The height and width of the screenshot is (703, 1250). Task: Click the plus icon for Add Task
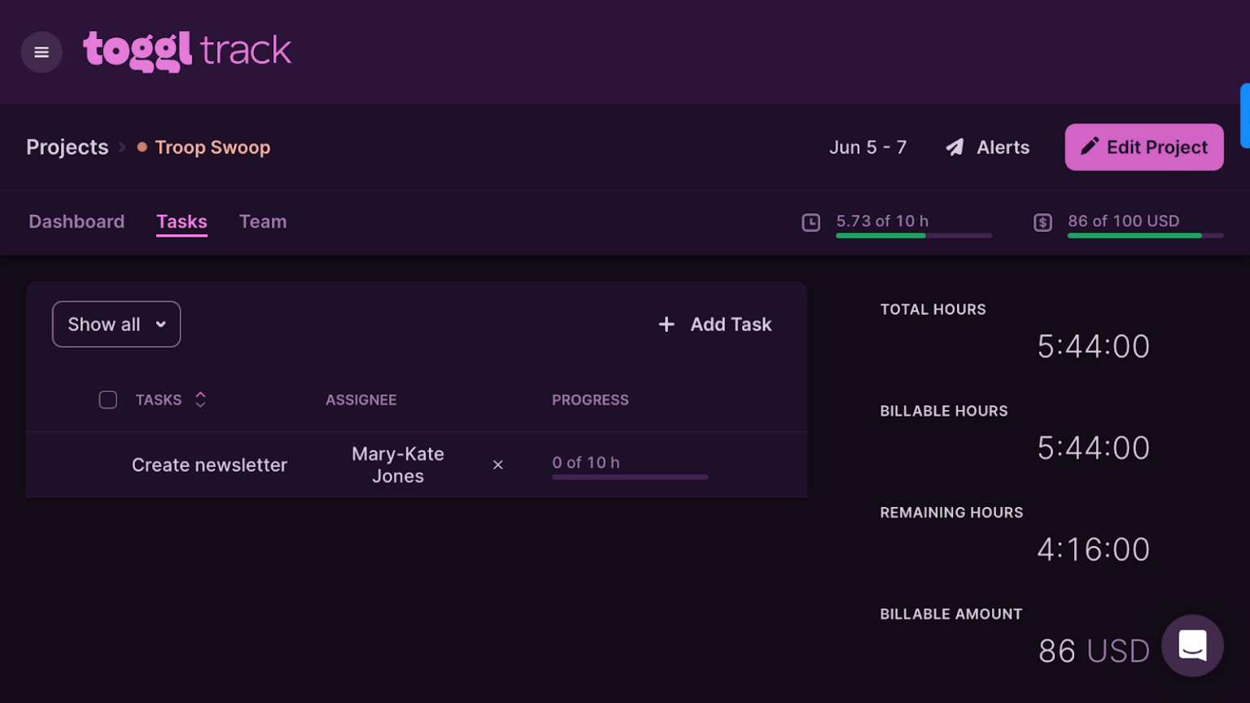click(667, 325)
